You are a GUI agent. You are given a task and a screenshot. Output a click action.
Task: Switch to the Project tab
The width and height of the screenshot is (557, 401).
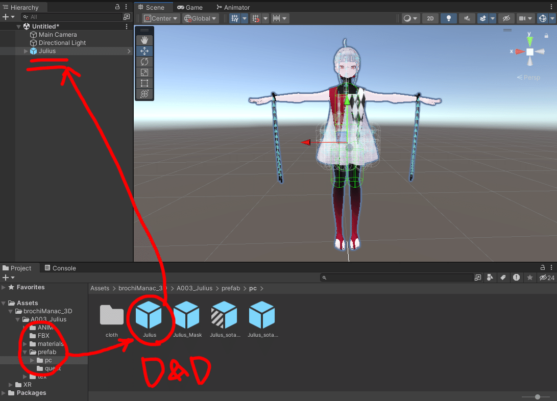[17, 268]
